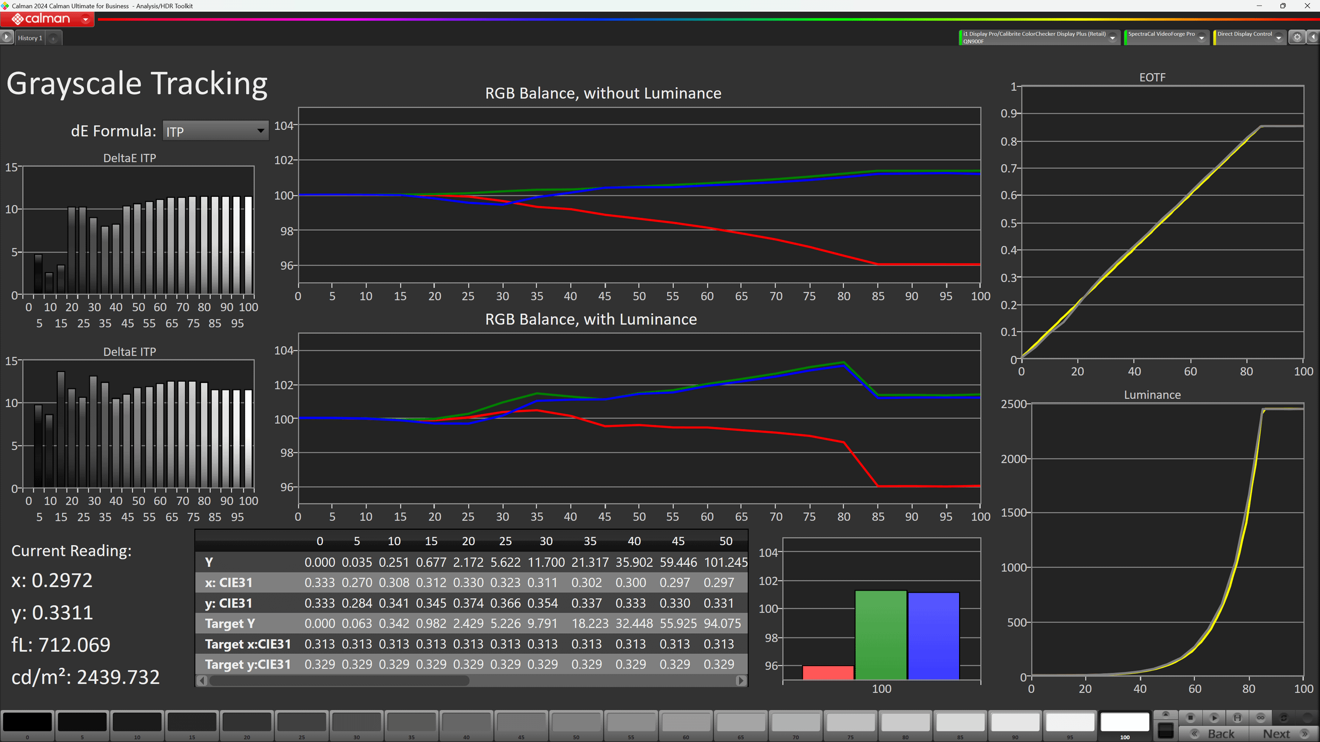Expand the up arrow above pattern preview

(x=1165, y=715)
